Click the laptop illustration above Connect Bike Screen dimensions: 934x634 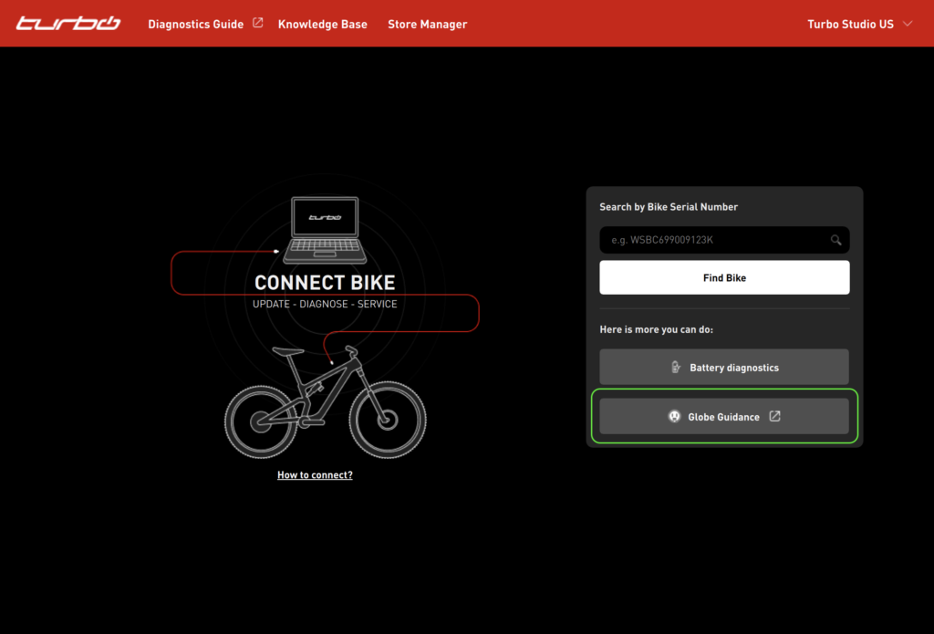click(x=324, y=229)
